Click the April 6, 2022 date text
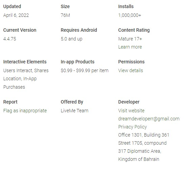Screen dimensions: 185x175 tap(16, 15)
